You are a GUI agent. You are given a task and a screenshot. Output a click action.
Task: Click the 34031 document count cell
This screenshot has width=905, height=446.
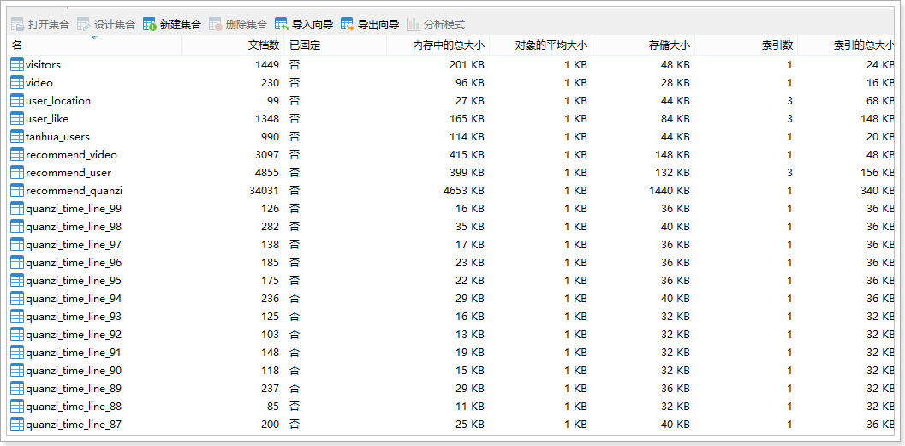pyautogui.click(x=263, y=190)
